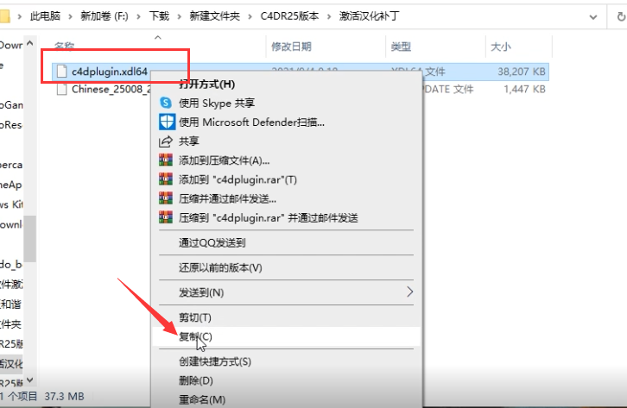627x408 pixels.
Task: Click the Skype icon in context menu
Action: pyautogui.click(x=166, y=103)
